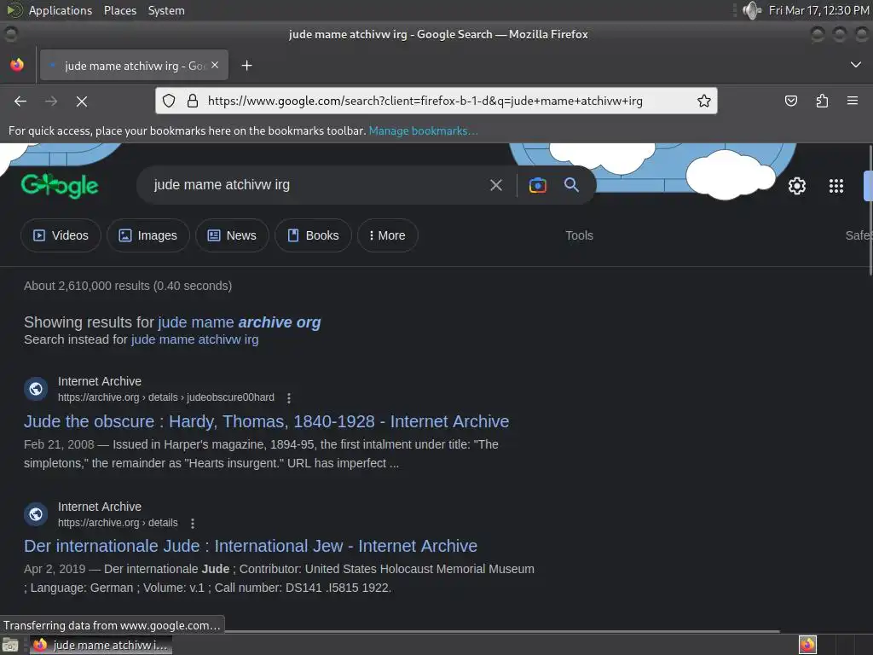Open Jude the obscure Internet Archive result

[x=266, y=421]
